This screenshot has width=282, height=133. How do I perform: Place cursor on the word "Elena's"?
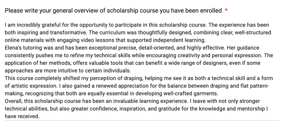point(13,48)
